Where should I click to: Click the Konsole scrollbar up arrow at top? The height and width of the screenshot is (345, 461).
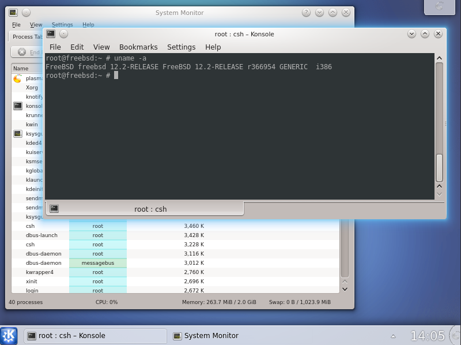439,58
